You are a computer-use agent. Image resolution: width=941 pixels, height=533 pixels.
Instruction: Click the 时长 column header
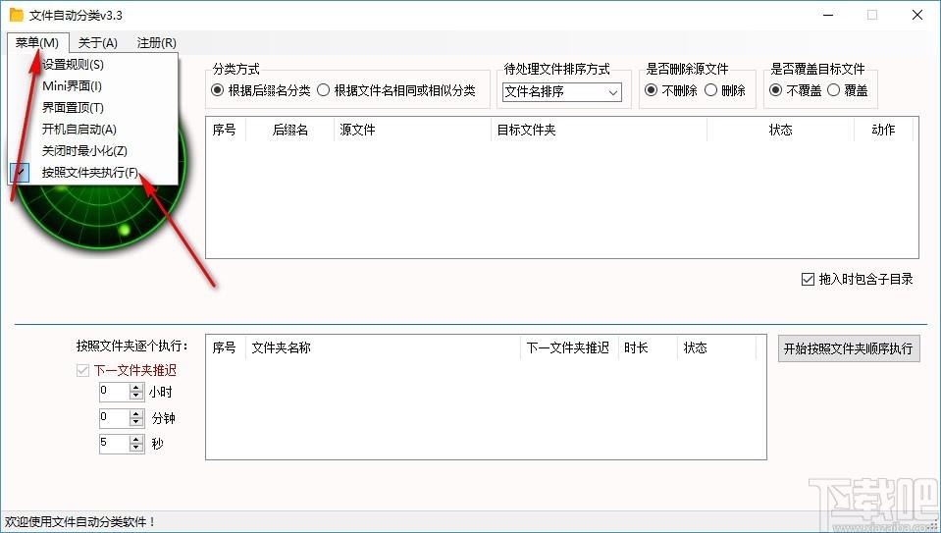click(x=648, y=347)
